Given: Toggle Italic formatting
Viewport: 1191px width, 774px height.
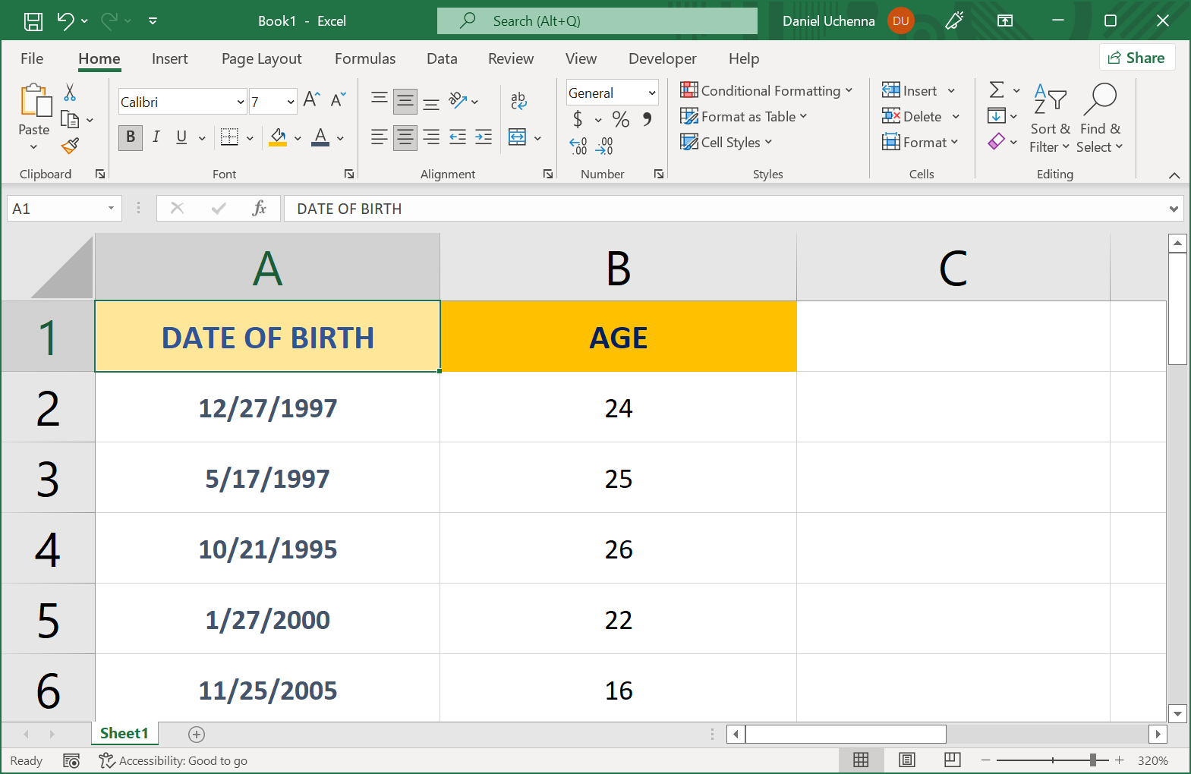Looking at the screenshot, I should coord(156,137).
